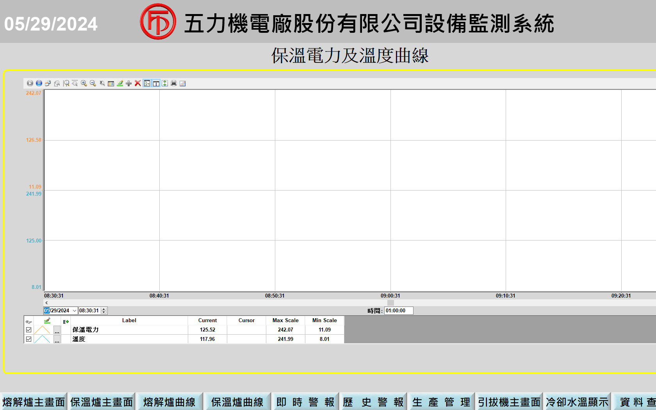Click the green paintbrush icon in toolbar
The width and height of the screenshot is (656, 410).
point(120,83)
